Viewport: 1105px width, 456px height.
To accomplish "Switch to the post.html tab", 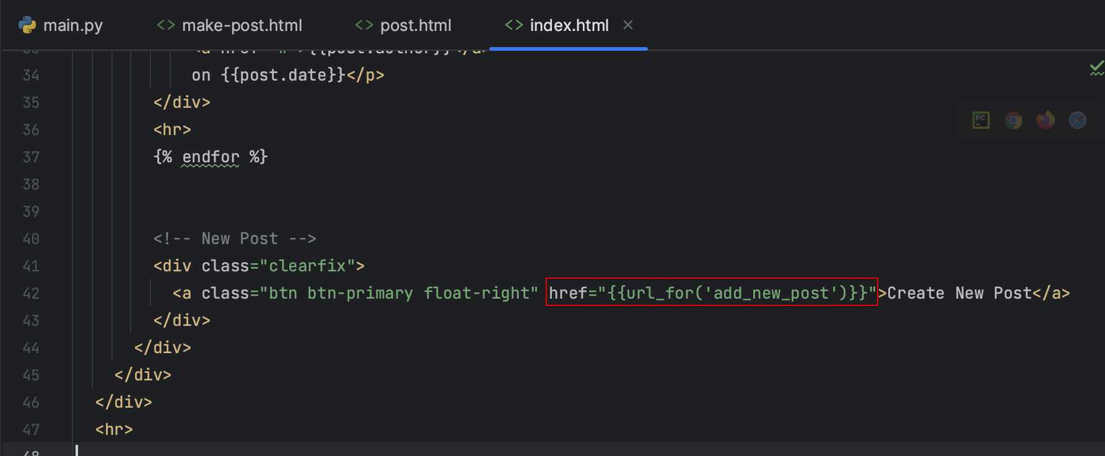I will [x=403, y=25].
